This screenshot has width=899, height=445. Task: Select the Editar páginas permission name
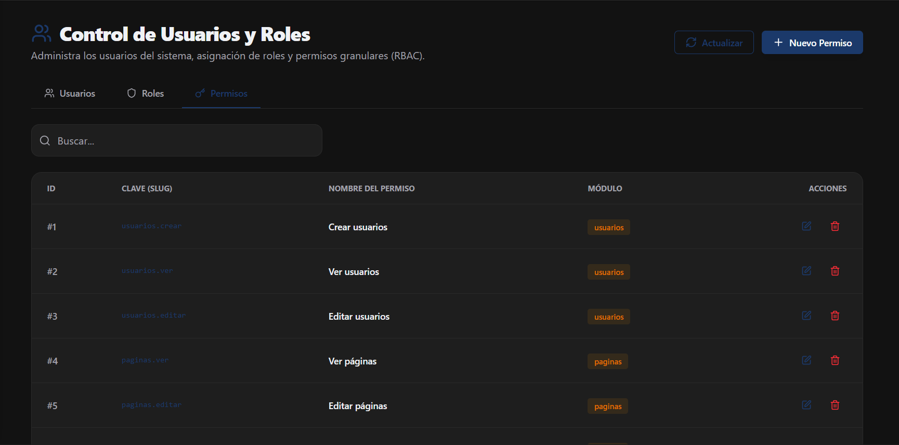click(358, 406)
